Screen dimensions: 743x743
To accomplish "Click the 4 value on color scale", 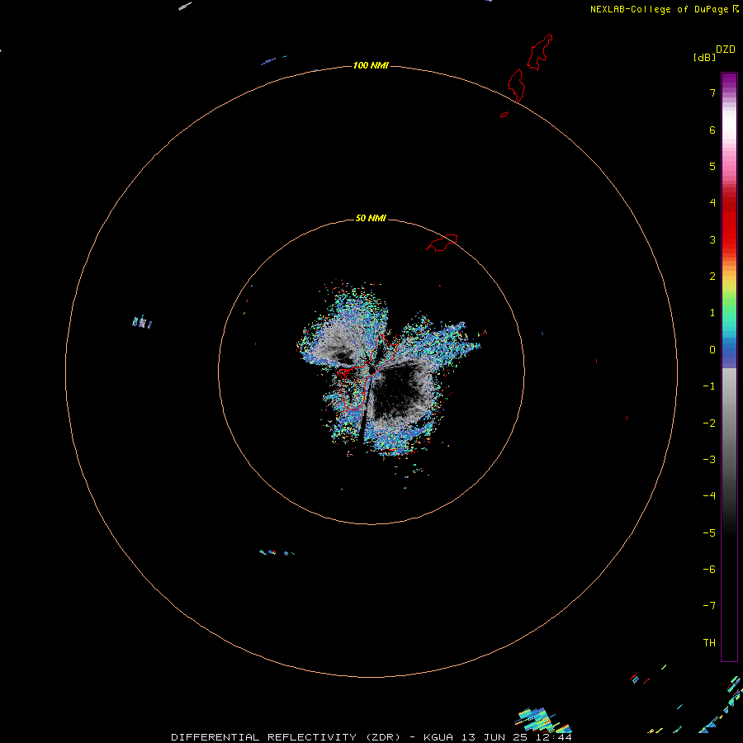I will coord(712,203).
